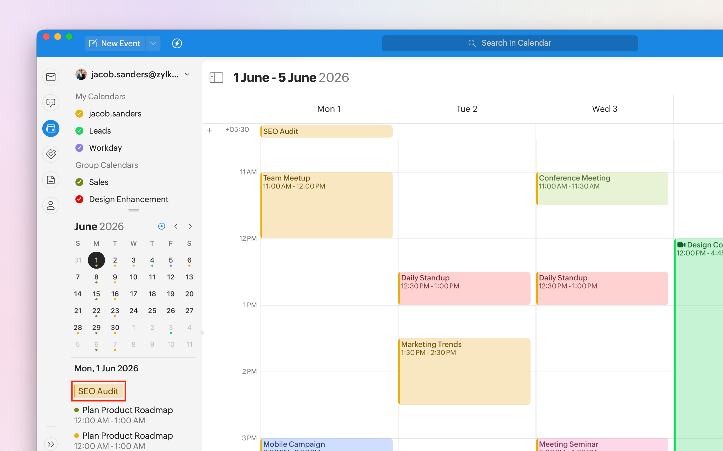Click the quick actions lightning icon
Viewport: 723px width, 451px height.
177,43
